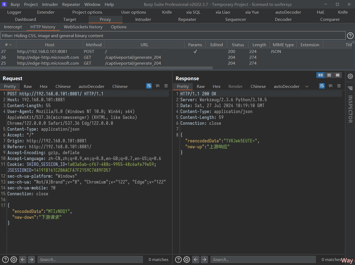The height and width of the screenshot is (265, 355).
Task: Select history row 26 captiveportal request
Action: (176, 57)
